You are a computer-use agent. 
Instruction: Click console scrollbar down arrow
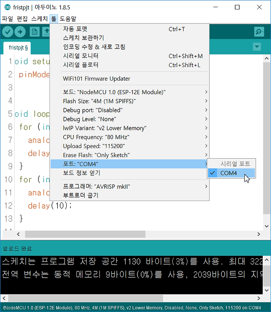[x=266, y=290]
